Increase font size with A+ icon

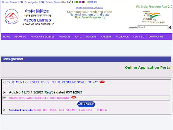[x=71, y=2]
